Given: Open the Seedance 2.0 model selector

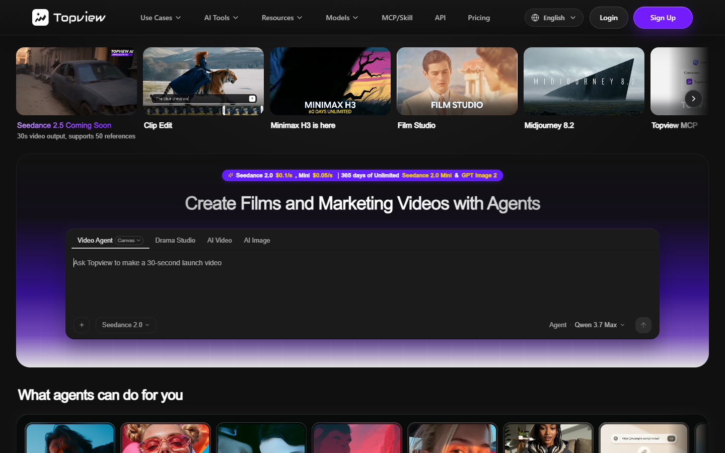Looking at the screenshot, I should point(126,325).
